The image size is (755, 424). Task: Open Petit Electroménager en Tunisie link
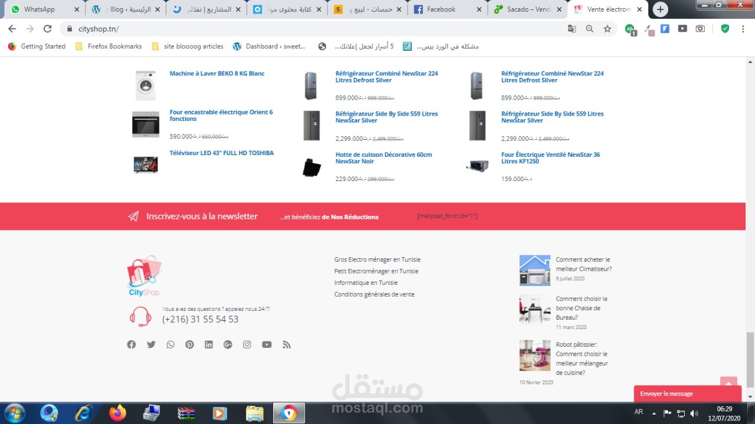tap(376, 271)
